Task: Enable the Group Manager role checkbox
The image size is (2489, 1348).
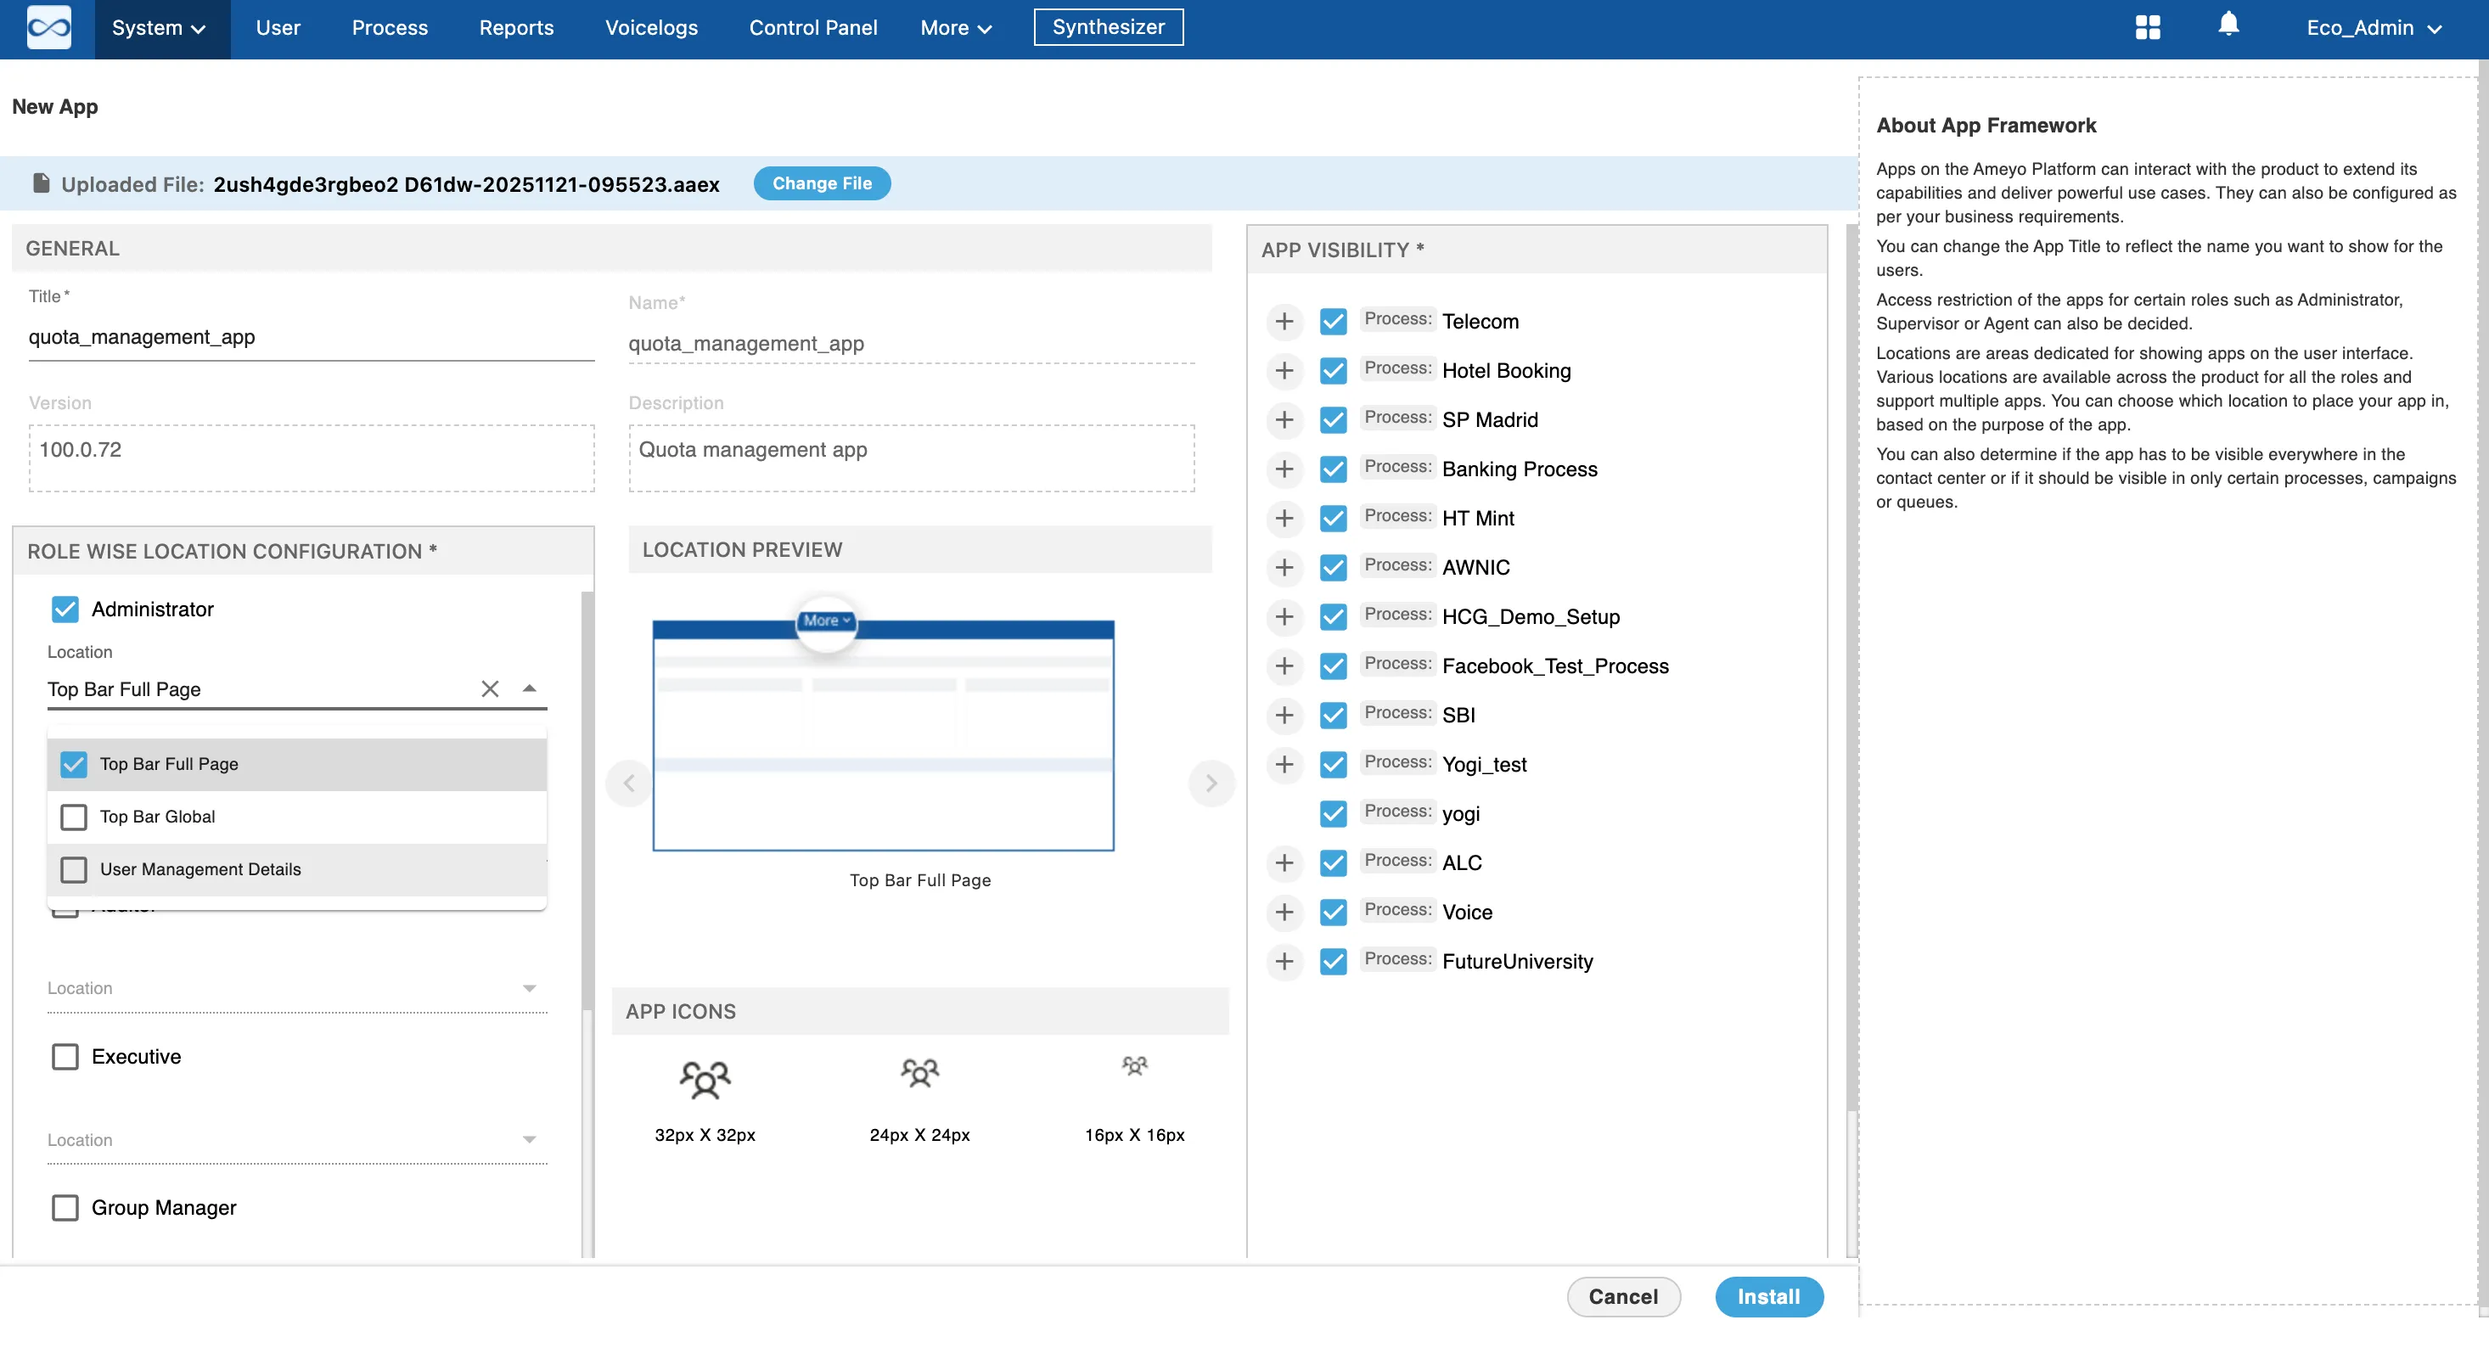Action: pyautogui.click(x=65, y=1208)
